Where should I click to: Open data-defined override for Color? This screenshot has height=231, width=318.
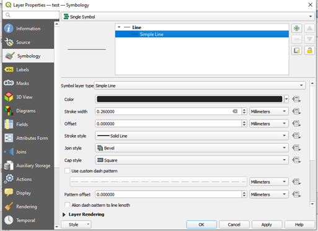pyautogui.click(x=296, y=99)
